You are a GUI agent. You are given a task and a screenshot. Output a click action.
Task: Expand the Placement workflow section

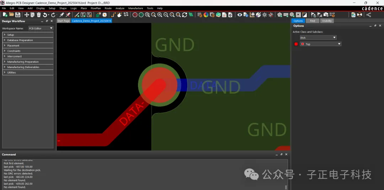pyautogui.click(x=28, y=45)
